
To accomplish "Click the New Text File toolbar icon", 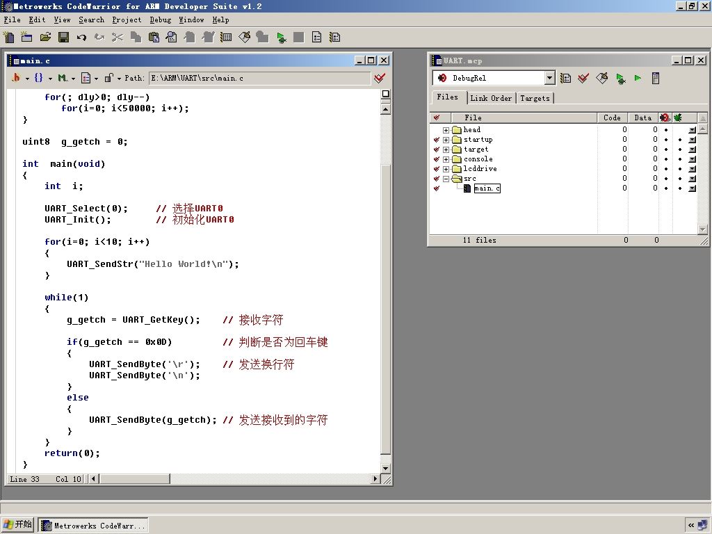I will click(8, 38).
